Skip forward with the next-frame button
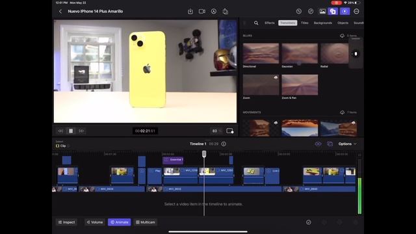416x234 pixels. point(81,131)
